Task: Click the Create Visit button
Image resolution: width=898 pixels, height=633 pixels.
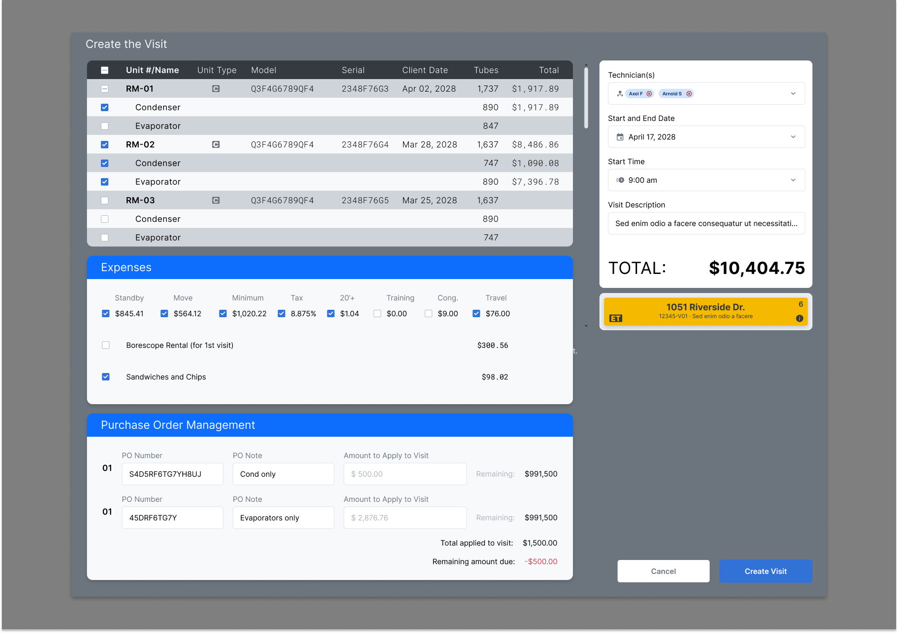Action: coord(765,571)
